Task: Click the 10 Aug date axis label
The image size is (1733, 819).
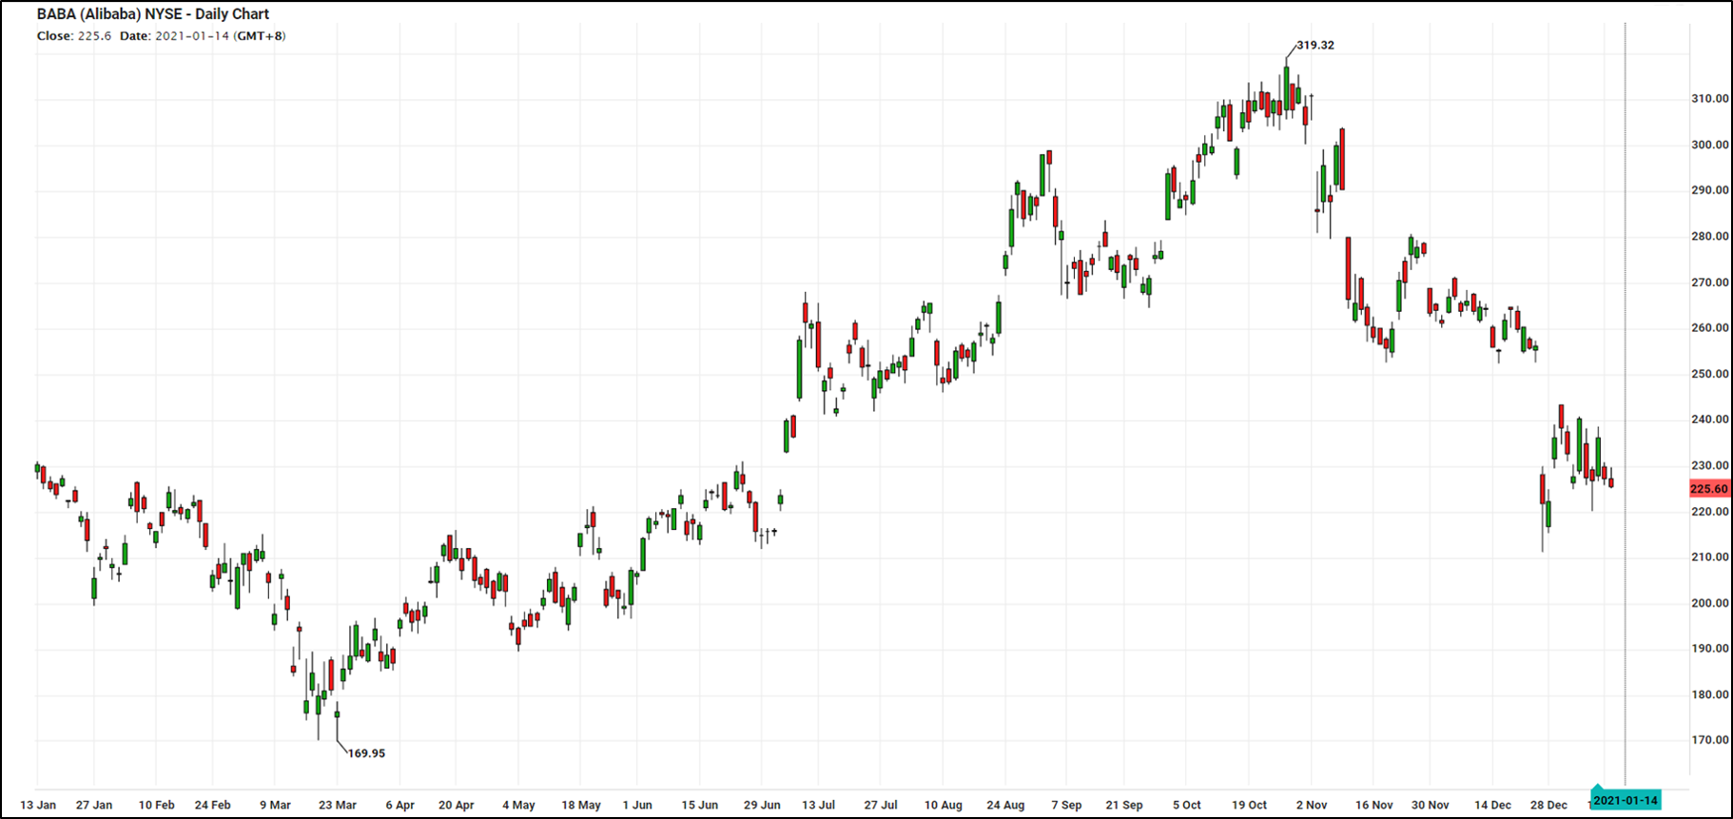Action: [x=943, y=805]
